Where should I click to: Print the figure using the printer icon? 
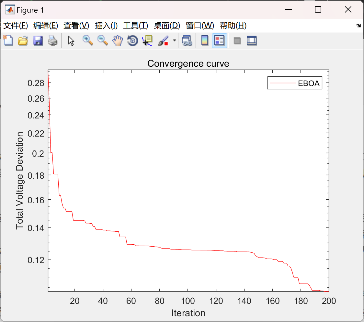click(x=53, y=40)
